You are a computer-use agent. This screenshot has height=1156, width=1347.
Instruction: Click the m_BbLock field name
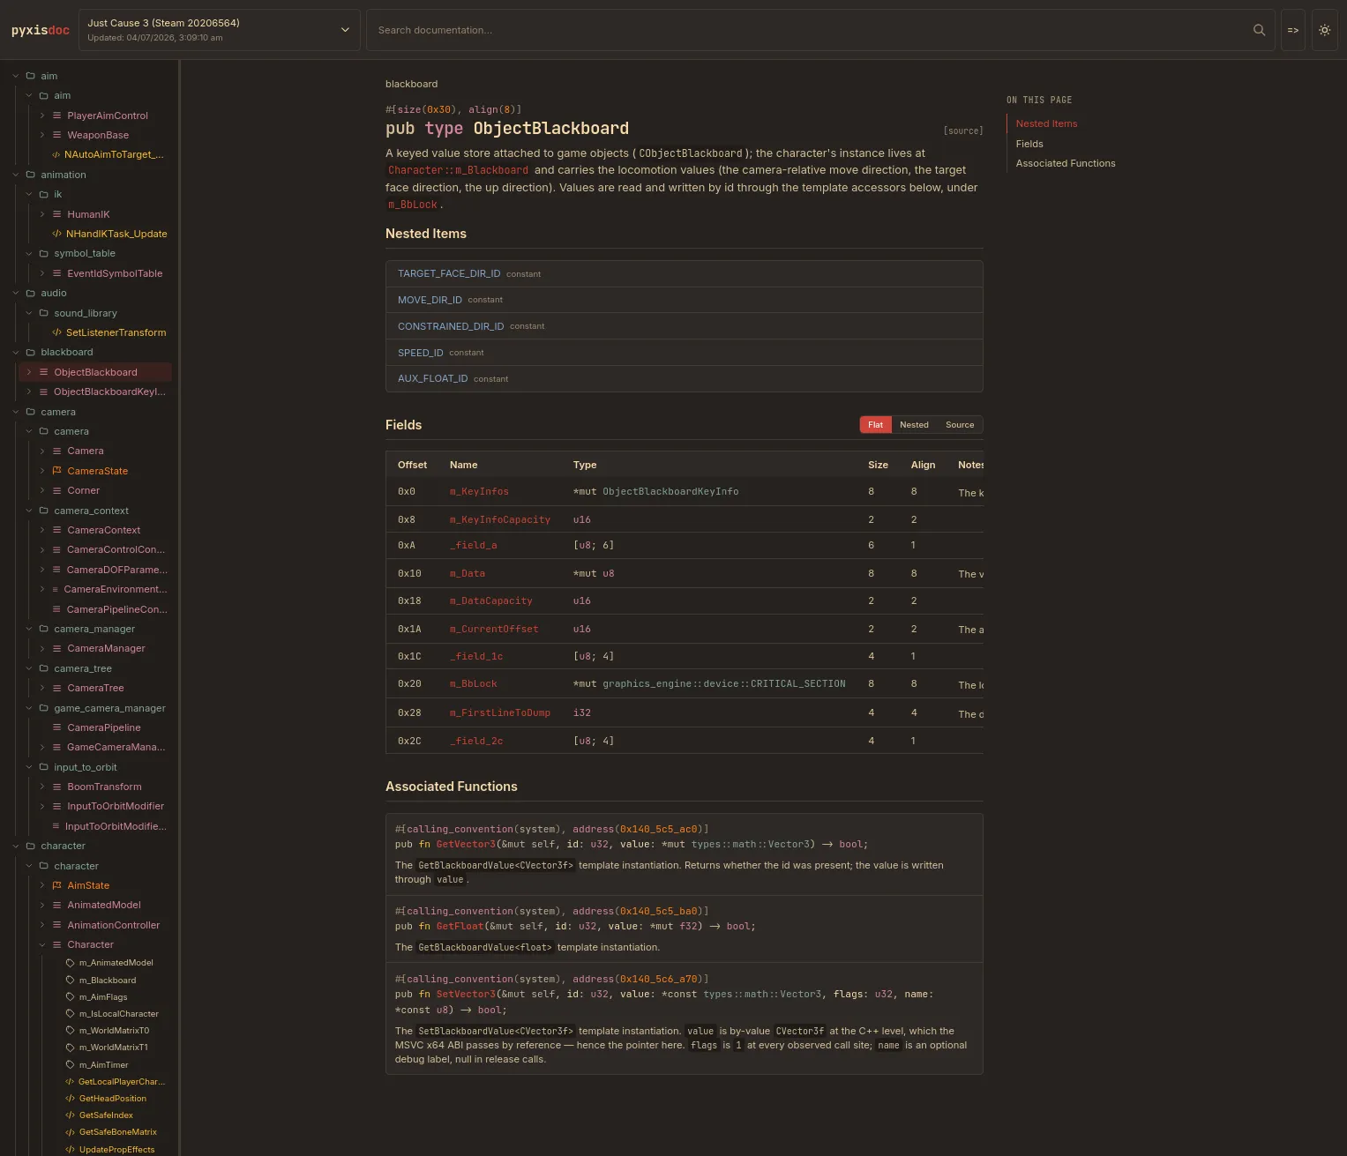(x=474, y=683)
